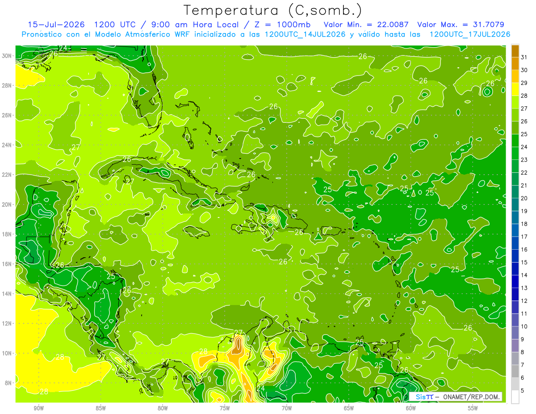Click the "ONAMET/REP.DOM." credit label

(472, 397)
